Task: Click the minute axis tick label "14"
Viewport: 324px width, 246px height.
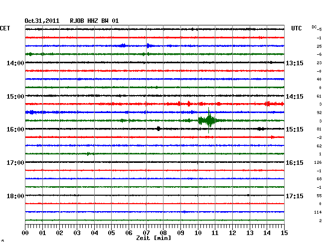Action: (x=267, y=233)
